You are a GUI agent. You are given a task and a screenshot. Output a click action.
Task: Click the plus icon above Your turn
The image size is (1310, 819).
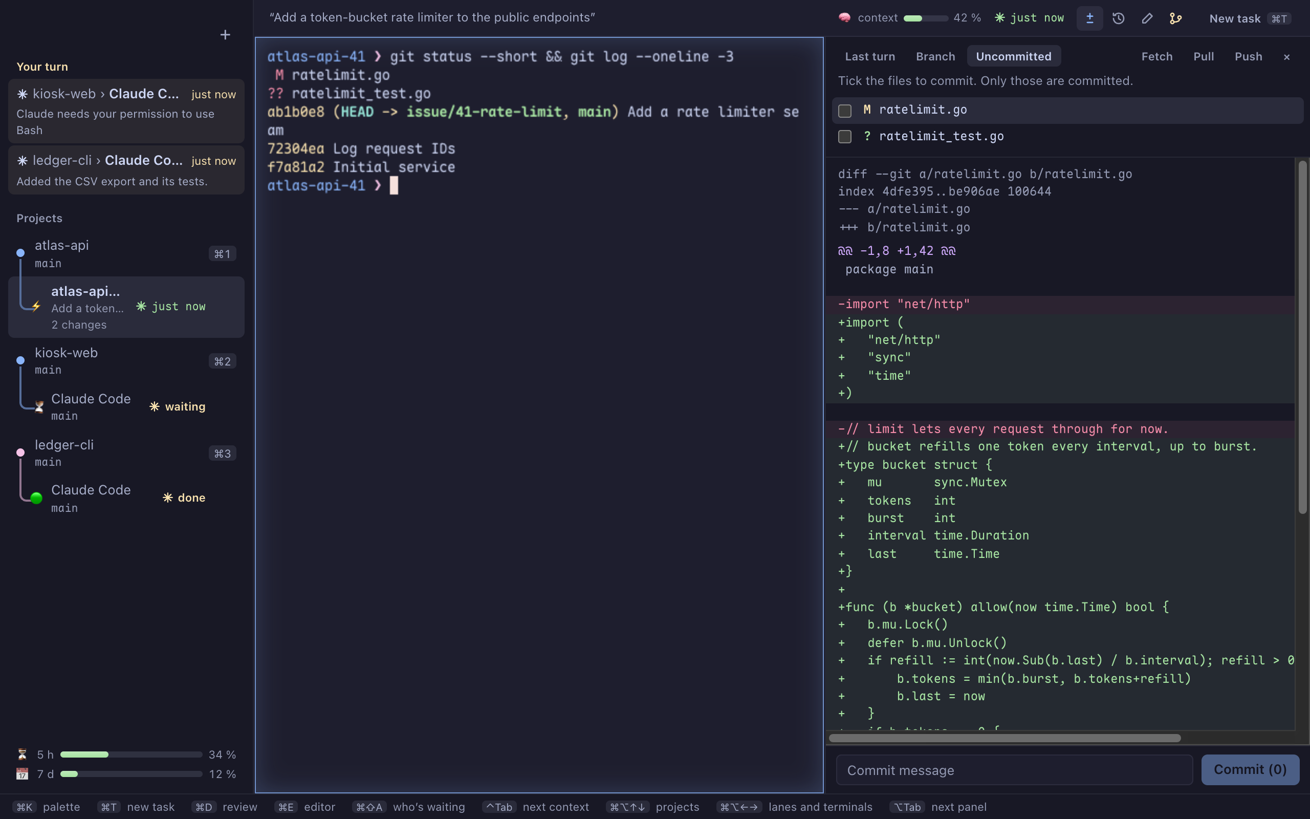coord(225,35)
